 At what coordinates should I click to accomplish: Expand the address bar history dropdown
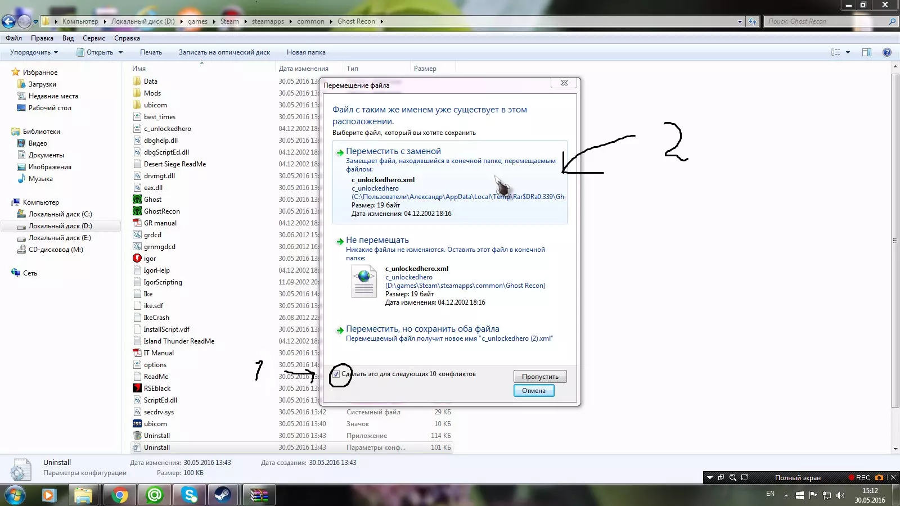740,21
